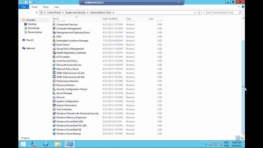
Task: Select the Windows Firewall with Advanced Security icon
Action: (x=54, y=113)
